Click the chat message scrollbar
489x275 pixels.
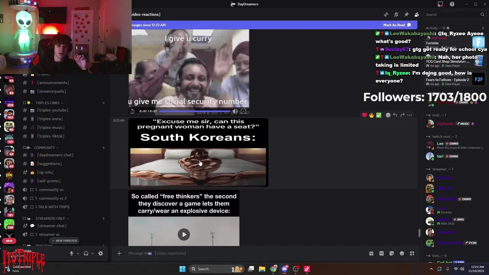[x=419, y=233]
